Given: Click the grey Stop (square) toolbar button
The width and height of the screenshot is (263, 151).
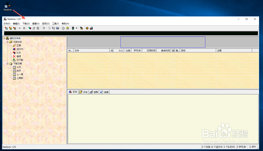Looking at the screenshot, I should 24,28.
